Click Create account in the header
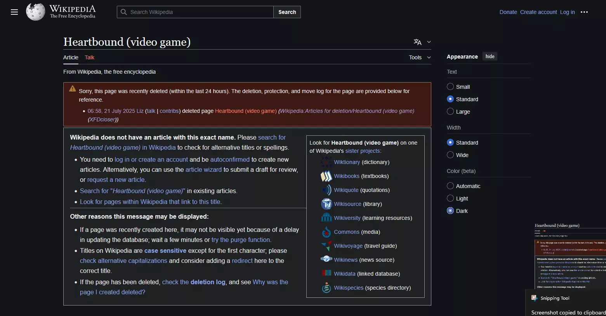 [538, 12]
